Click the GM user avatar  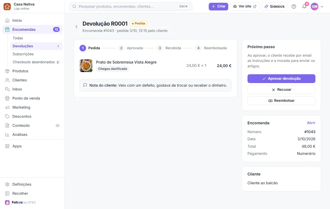[x=315, y=6]
